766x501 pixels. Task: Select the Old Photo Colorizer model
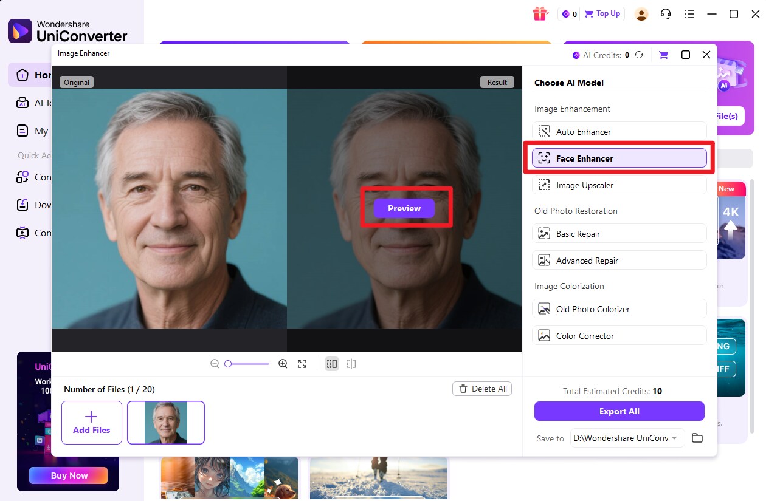[619, 309]
